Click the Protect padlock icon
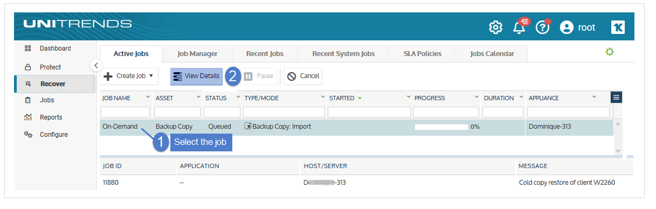This screenshot has width=656, height=209. (x=28, y=67)
